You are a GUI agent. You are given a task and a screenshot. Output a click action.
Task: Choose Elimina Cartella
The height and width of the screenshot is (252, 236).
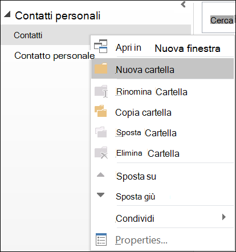coord(162,153)
